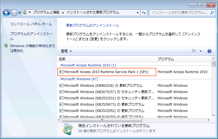The image size is (218, 139).
Task: Click the greyed forward navigation arrow
Action: click(x=14, y=13)
